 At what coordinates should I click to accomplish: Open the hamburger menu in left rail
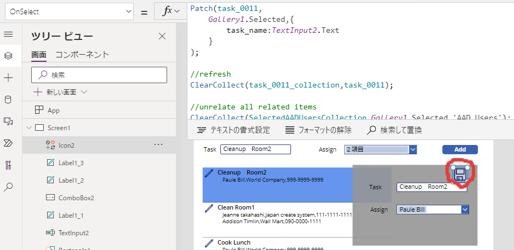click(x=8, y=34)
